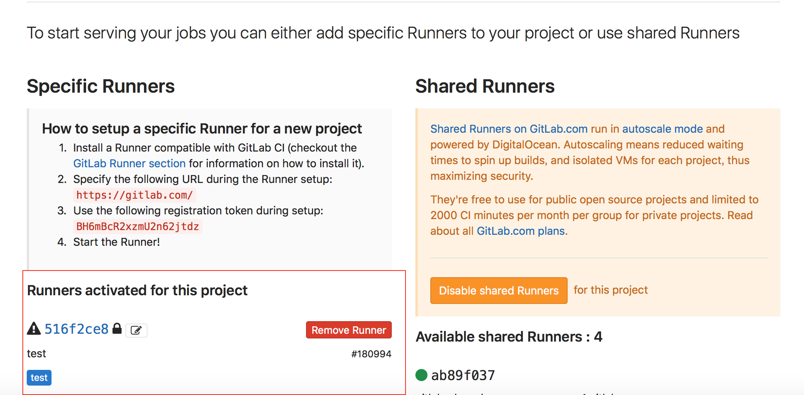Select the https://gitlab.com/ URL code text

[135, 195]
